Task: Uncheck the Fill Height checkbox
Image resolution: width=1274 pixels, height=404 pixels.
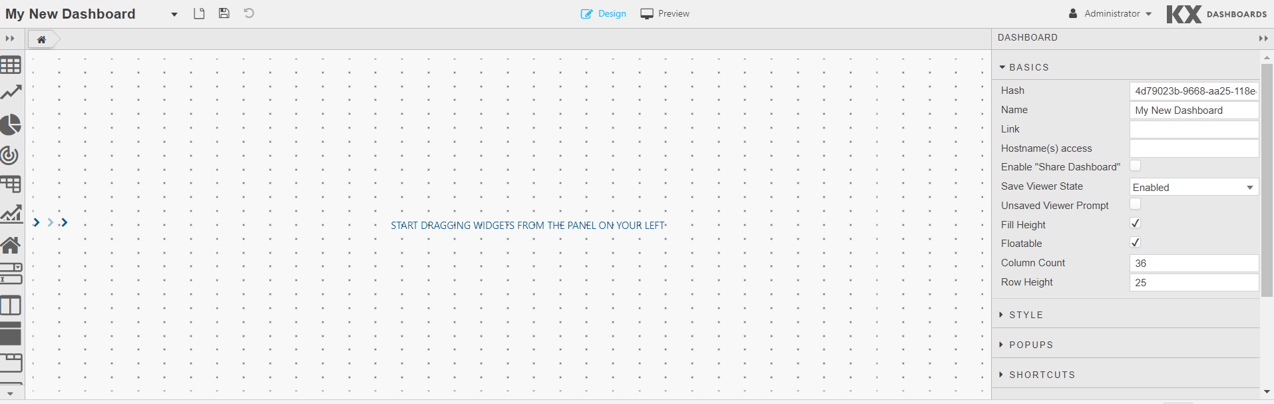Action: (x=1136, y=224)
